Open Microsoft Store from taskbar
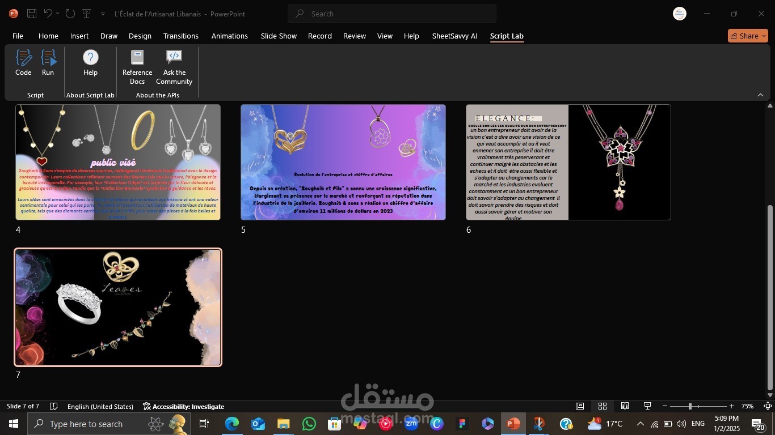This screenshot has height=435, width=775. pyautogui.click(x=335, y=424)
